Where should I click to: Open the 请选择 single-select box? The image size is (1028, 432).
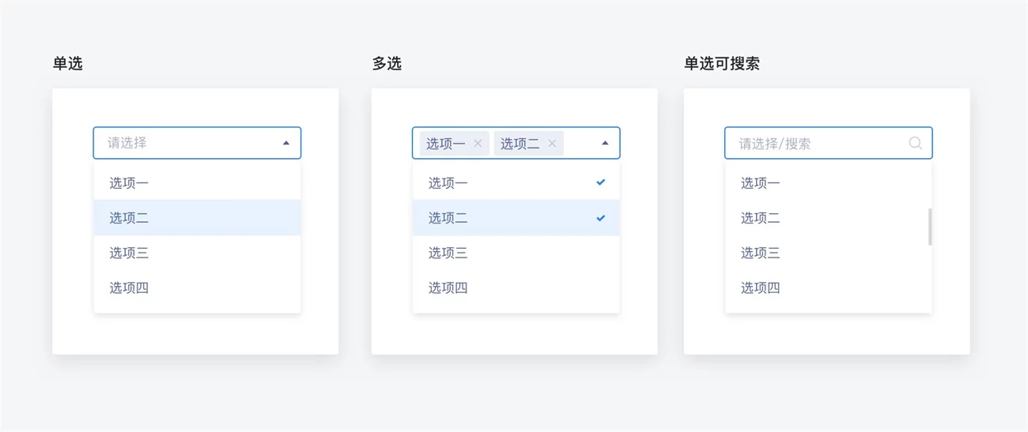(190, 143)
